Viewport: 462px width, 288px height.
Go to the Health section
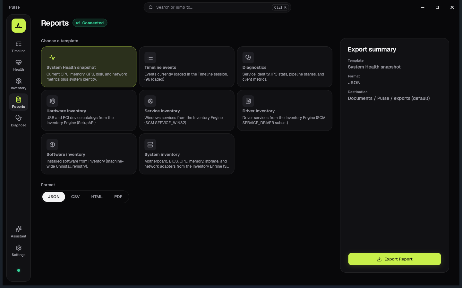click(x=19, y=65)
